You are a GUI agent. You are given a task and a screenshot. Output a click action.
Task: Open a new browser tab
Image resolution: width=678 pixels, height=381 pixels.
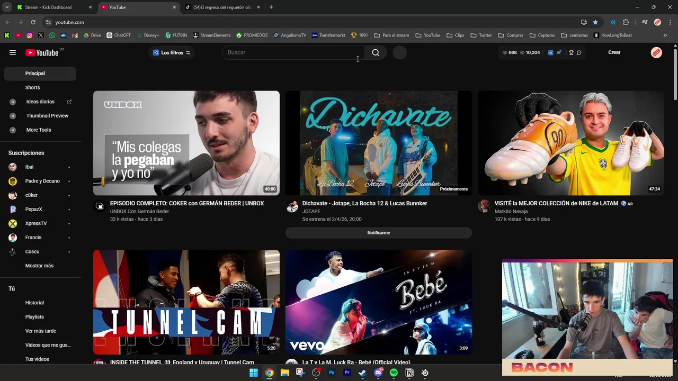point(271,7)
